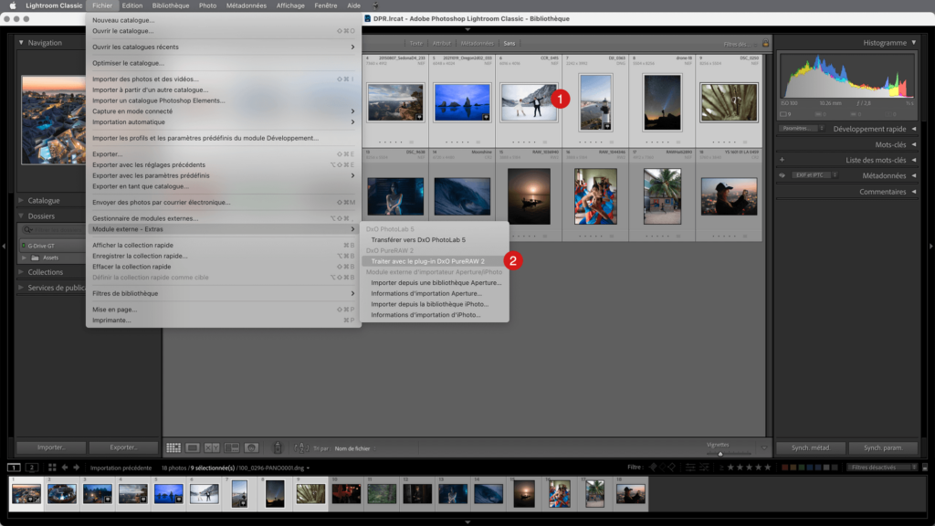The width and height of the screenshot is (935, 526).
Task: Select the Attribut filter tab
Action: pyautogui.click(x=441, y=43)
